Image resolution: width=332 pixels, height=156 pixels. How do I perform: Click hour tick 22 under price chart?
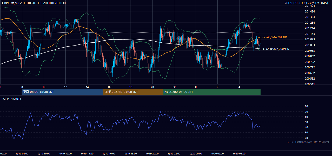click(x=174, y=87)
